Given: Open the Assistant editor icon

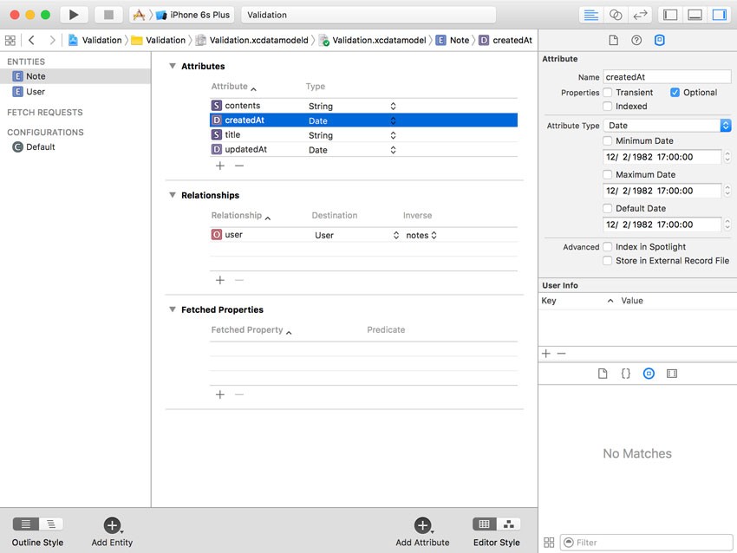Looking at the screenshot, I should click(616, 15).
